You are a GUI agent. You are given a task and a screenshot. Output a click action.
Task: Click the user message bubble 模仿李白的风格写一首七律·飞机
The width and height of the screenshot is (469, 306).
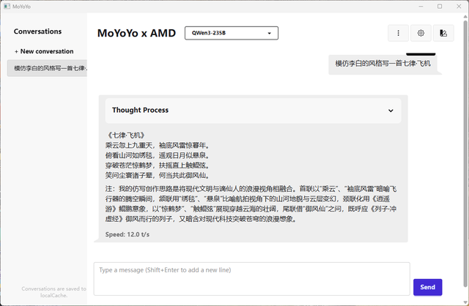tap(383, 64)
